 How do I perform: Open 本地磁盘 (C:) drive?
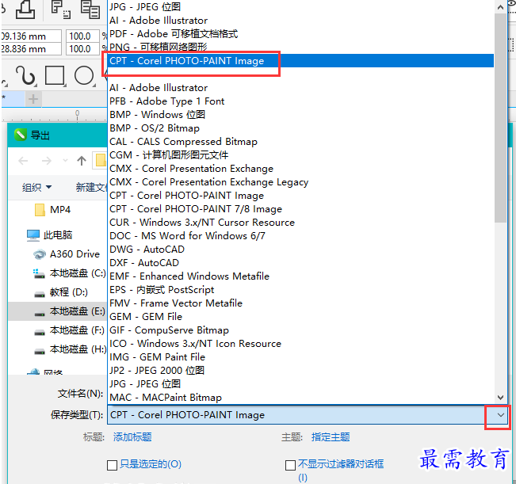click(x=70, y=273)
